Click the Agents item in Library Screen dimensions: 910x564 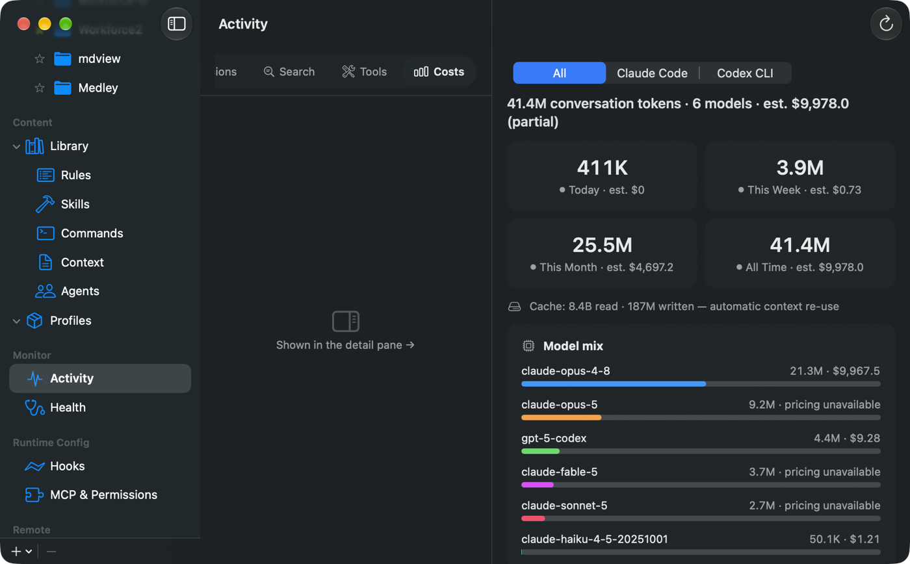tap(80, 291)
